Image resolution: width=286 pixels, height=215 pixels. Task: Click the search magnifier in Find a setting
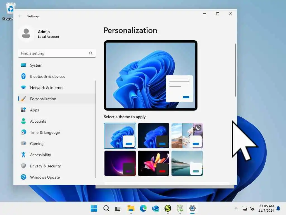coord(91,53)
